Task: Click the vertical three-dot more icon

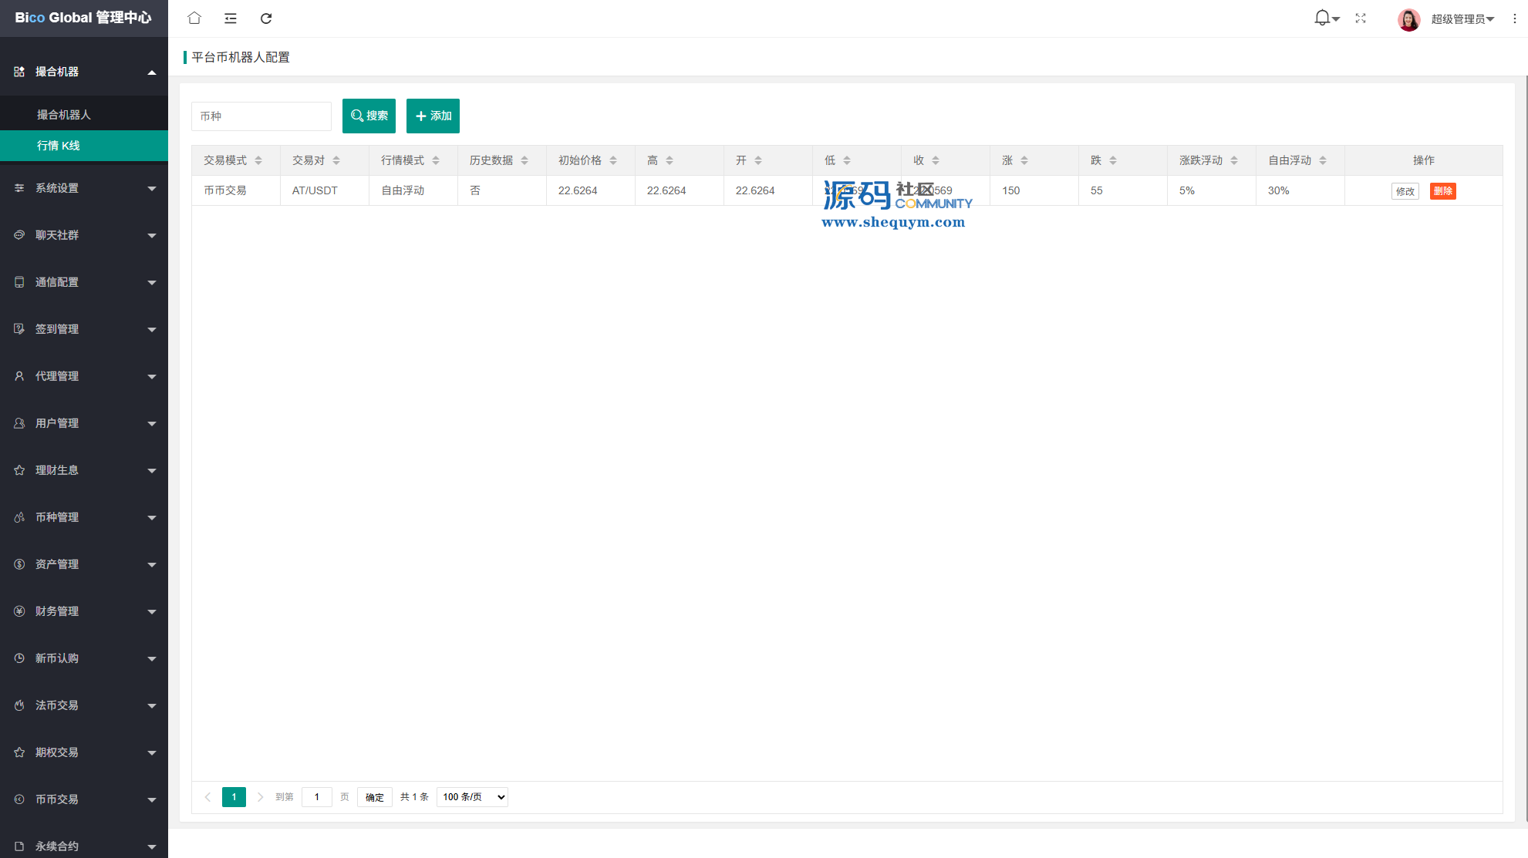Action: coord(1515,19)
